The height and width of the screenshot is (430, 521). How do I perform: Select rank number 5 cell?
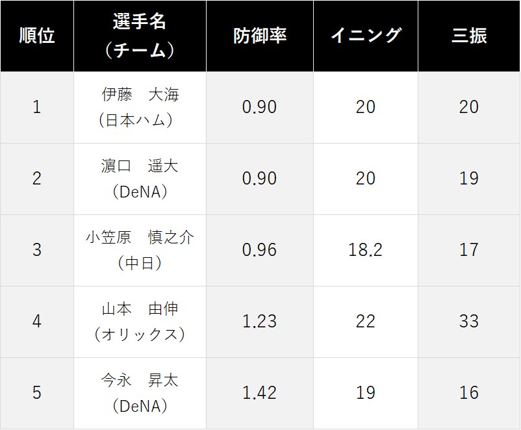[37, 394]
